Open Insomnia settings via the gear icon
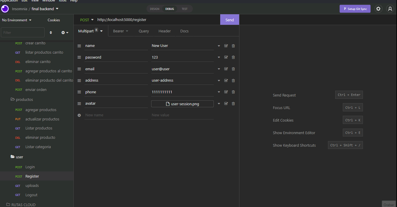The width and height of the screenshot is (397, 207). coord(378,9)
